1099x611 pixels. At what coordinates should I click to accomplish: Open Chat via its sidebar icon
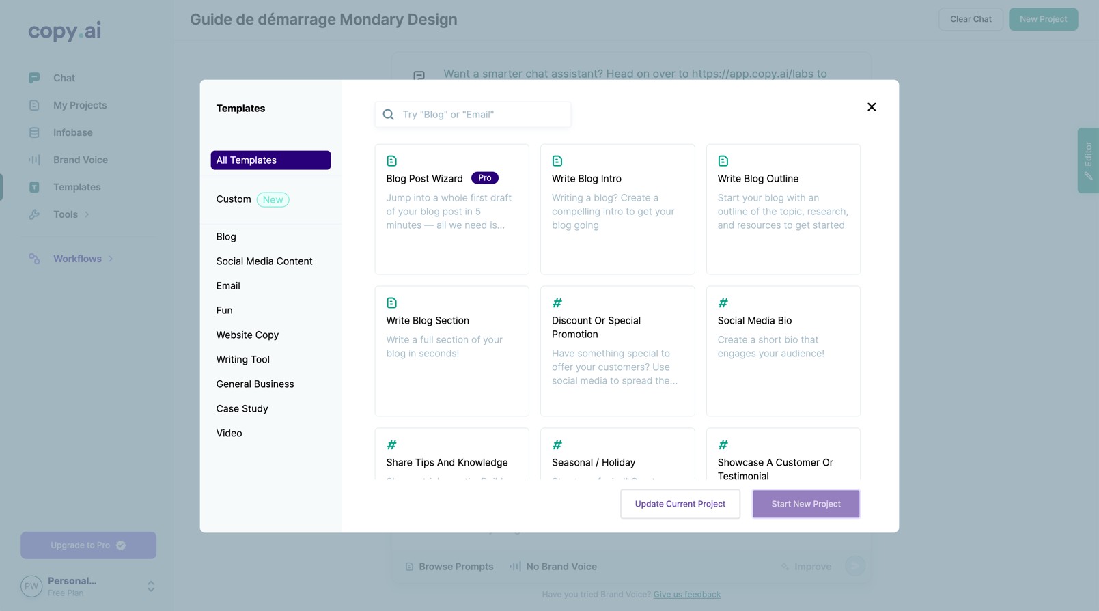(x=34, y=78)
